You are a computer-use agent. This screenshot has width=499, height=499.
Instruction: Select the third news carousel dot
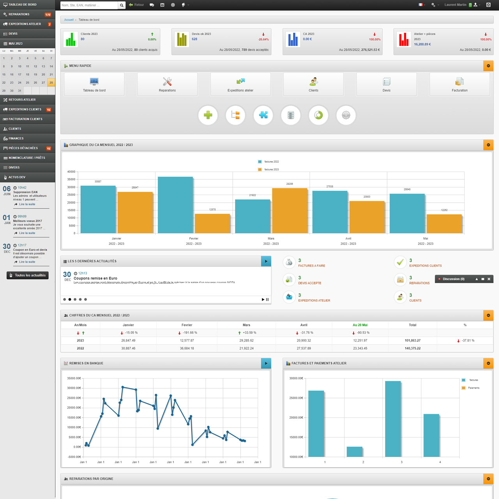pos(75,299)
